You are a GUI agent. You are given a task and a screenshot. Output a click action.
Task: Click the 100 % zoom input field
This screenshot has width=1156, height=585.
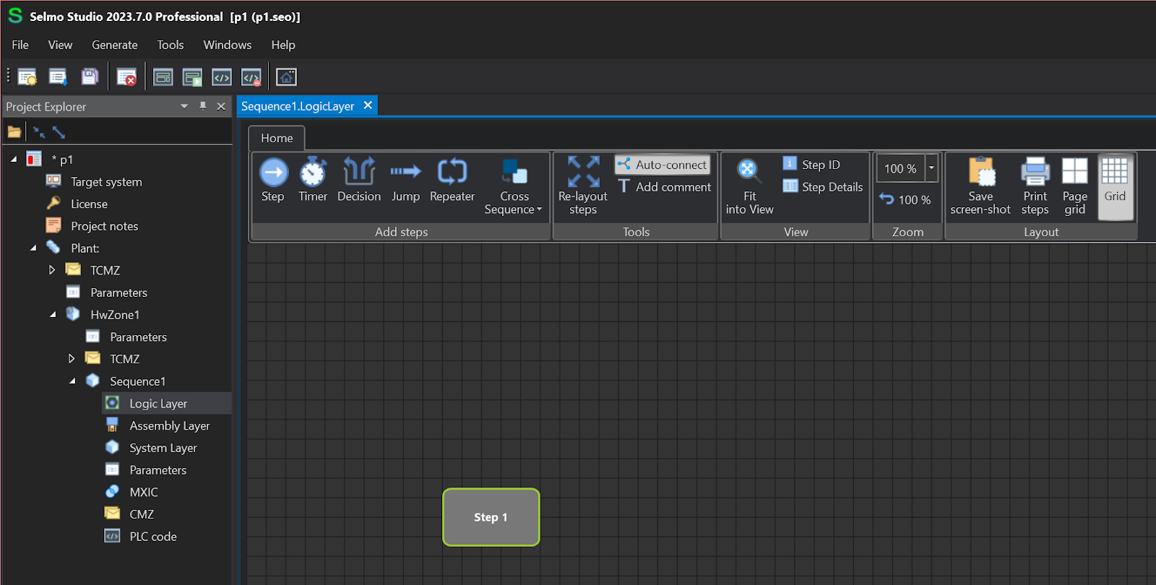coord(901,168)
